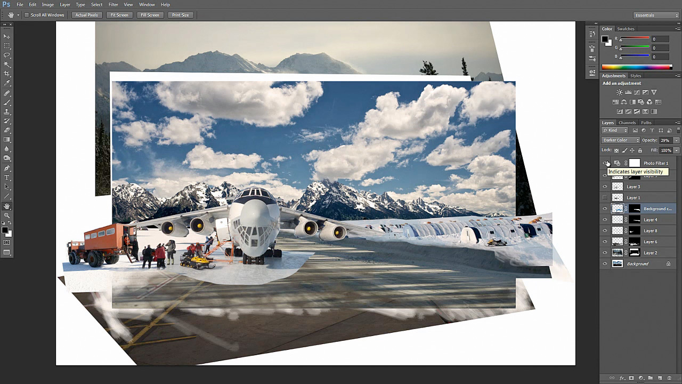Hide the Background layer eye icon

tap(605, 264)
